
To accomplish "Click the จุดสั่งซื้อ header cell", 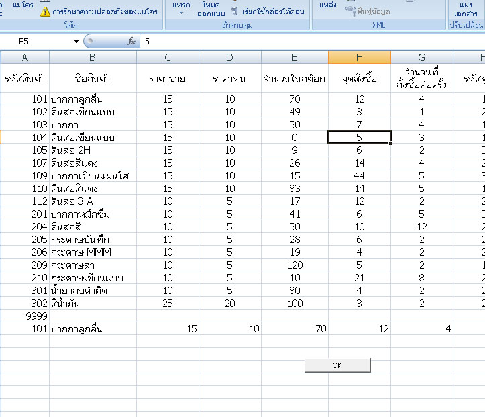I will (359, 79).
